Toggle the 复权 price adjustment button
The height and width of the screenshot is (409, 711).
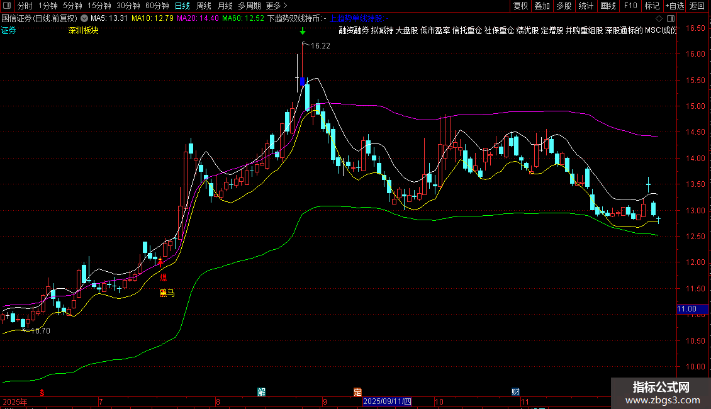point(520,6)
